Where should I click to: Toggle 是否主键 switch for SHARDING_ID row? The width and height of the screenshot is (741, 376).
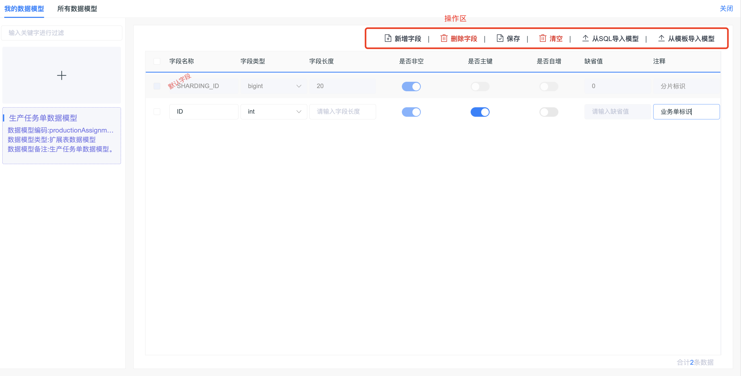click(x=480, y=86)
